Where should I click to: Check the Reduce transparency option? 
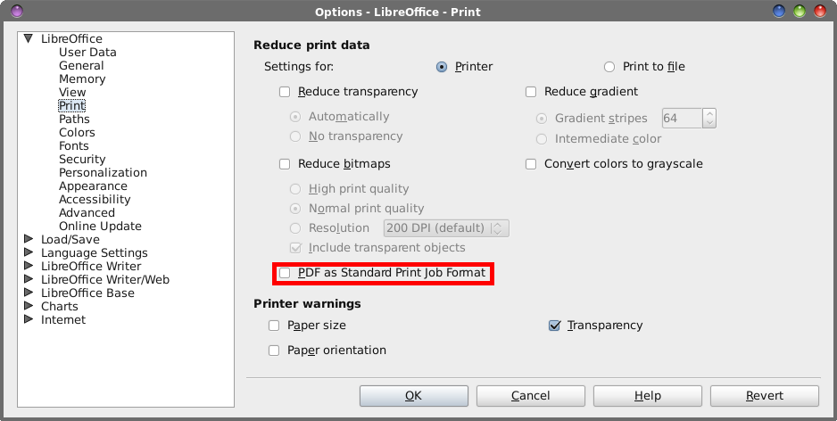(x=285, y=92)
